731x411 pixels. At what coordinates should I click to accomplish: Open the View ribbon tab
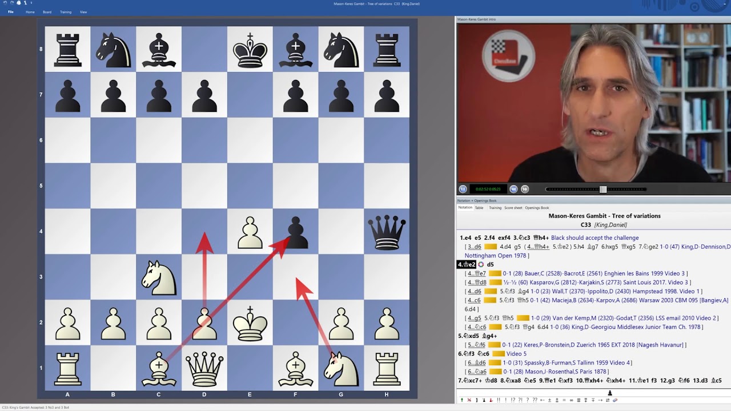tap(83, 12)
